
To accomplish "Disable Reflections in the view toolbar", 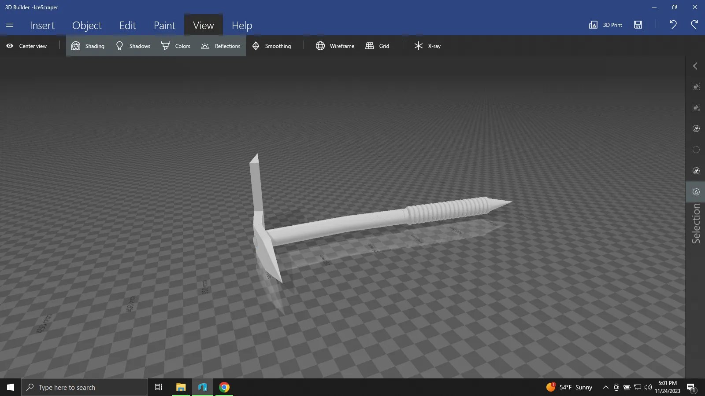I will pos(221,46).
